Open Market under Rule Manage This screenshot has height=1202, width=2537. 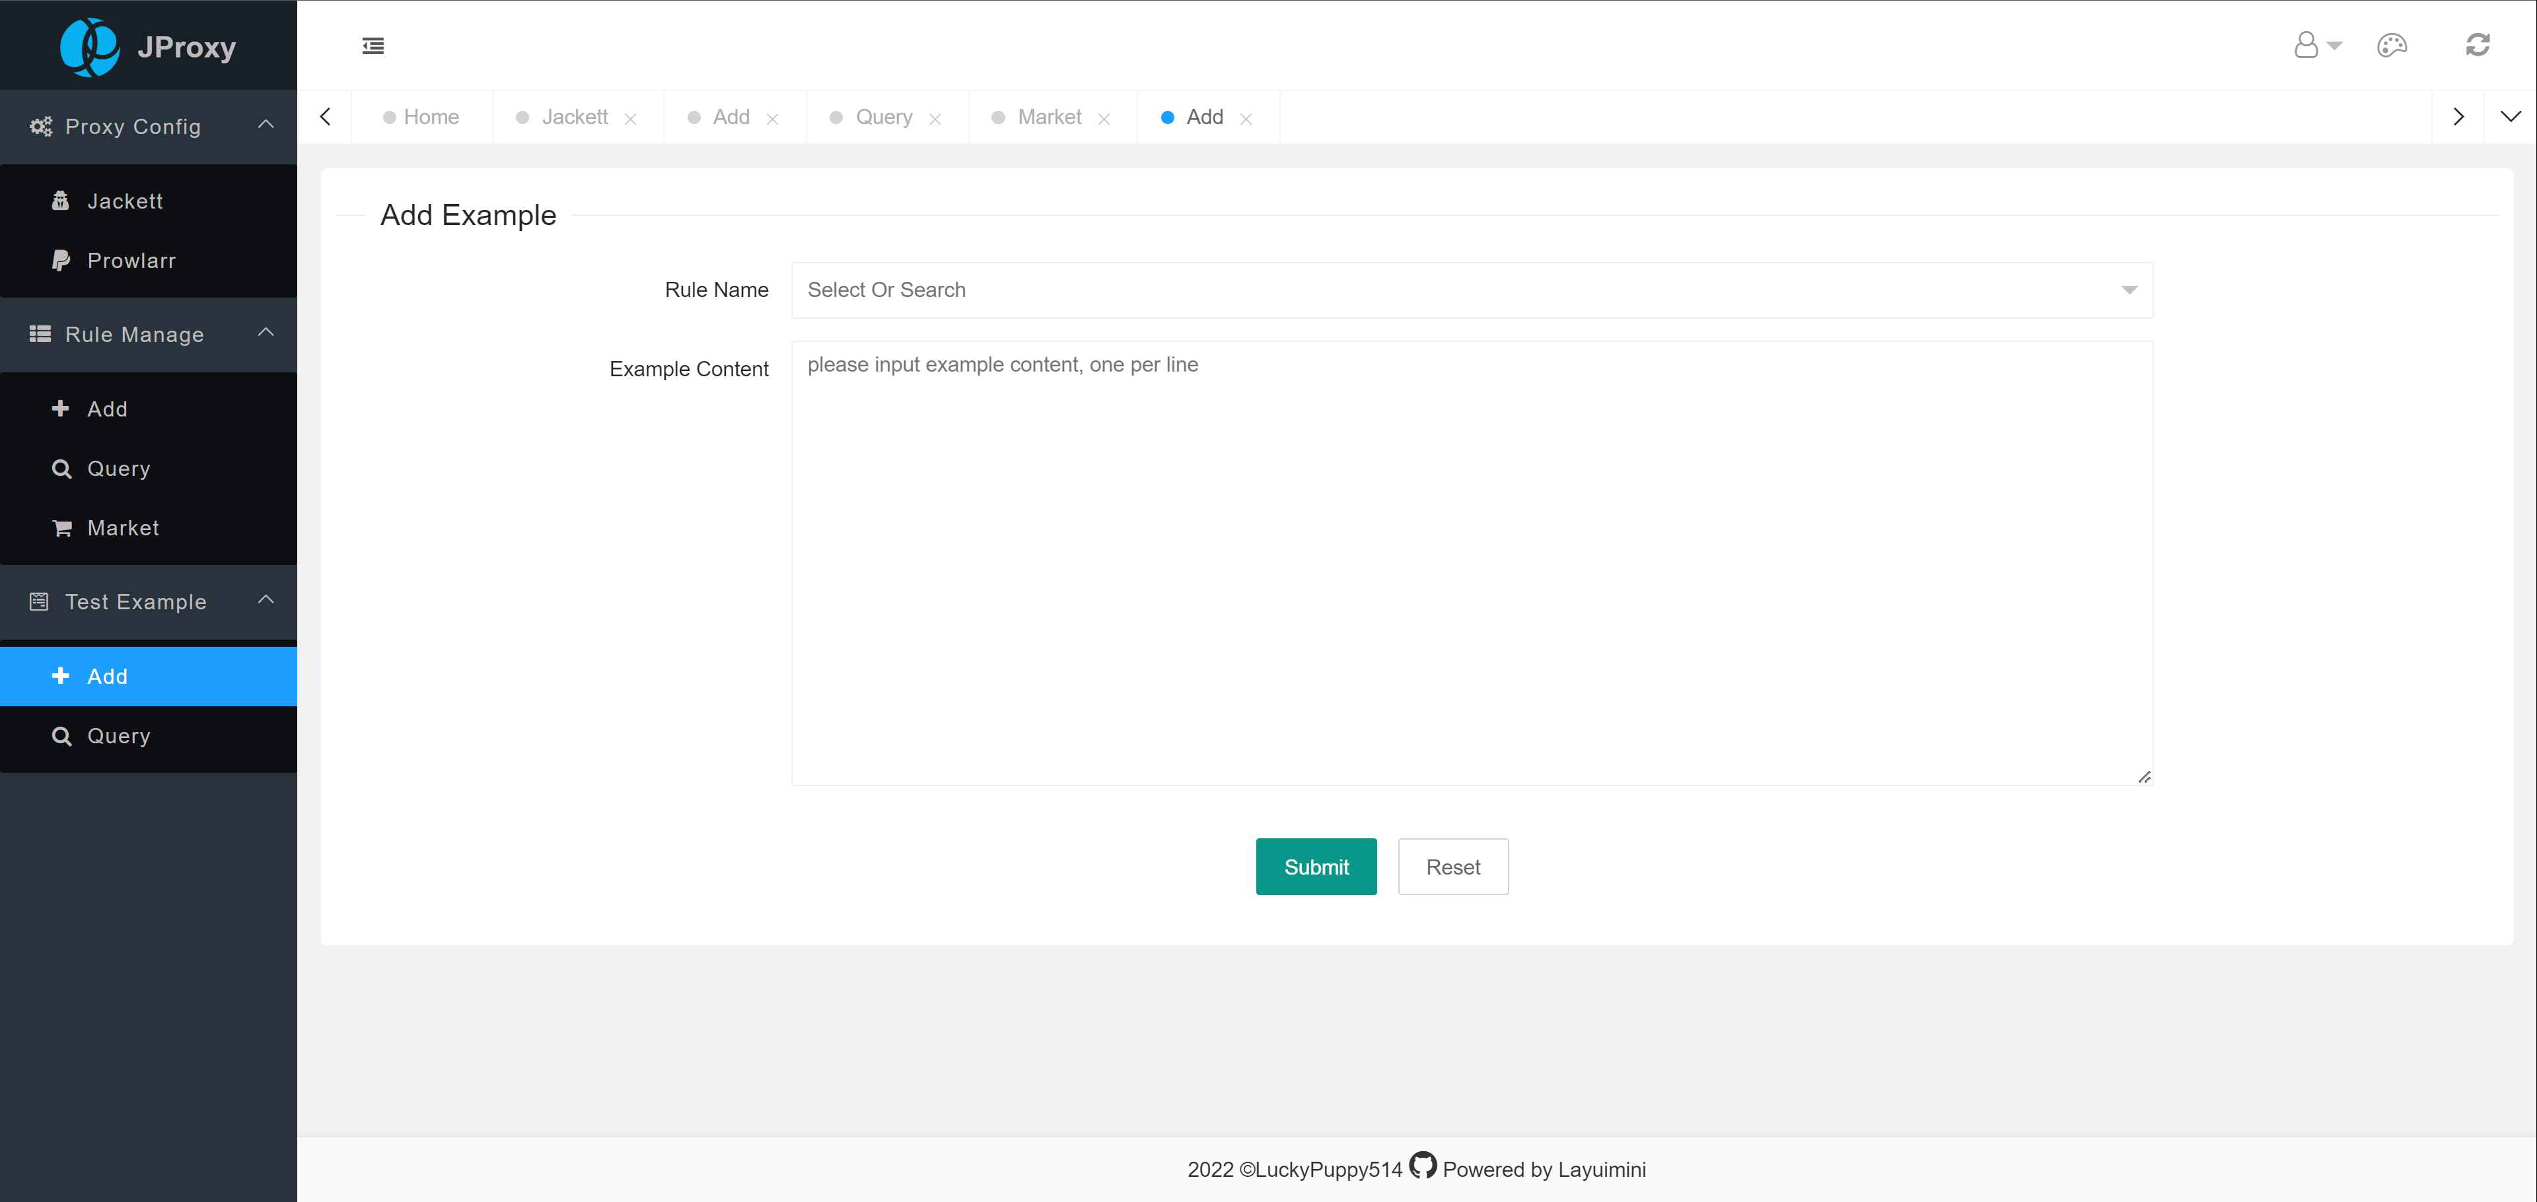[x=123, y=527]
